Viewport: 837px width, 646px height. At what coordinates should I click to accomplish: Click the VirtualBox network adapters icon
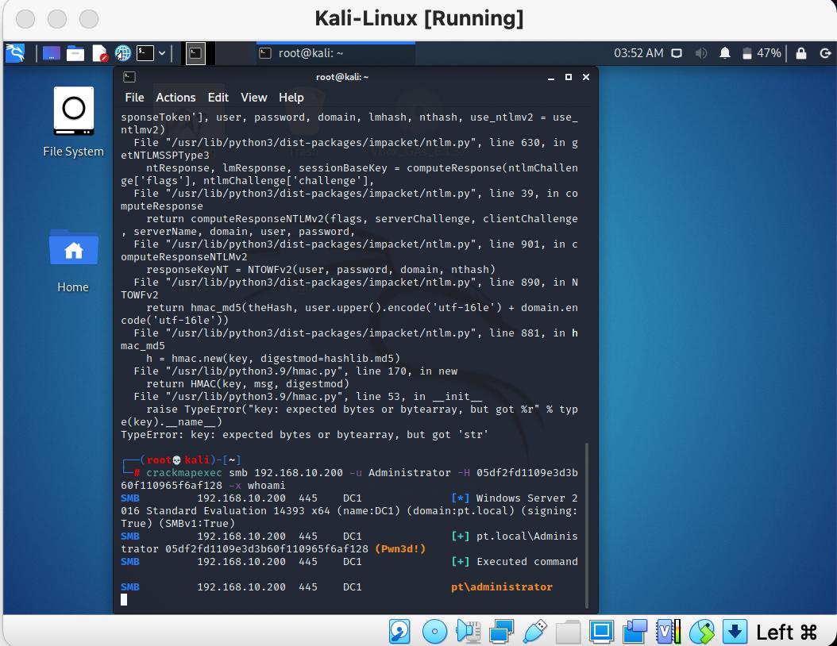[x=501, y=632]
